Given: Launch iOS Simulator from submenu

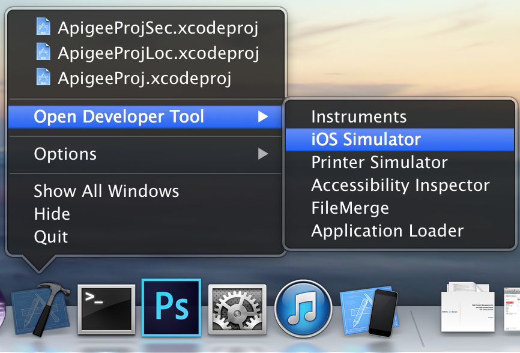Looking at the screenshot, I should [400, 139].
